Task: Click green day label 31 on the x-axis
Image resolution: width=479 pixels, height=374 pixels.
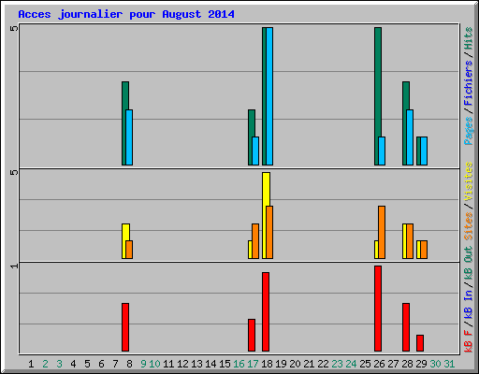Action: 449,364
